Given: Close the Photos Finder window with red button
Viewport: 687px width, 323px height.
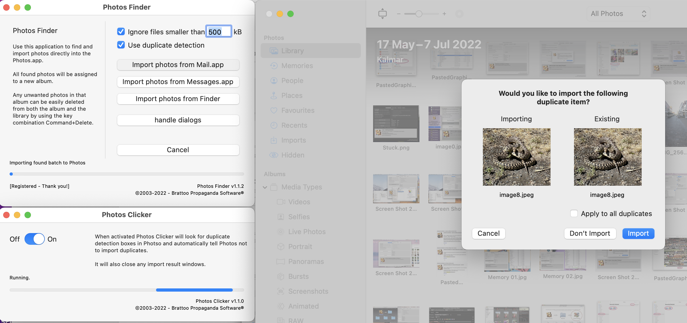Looking at the screenshot, I should pos(6,7).
